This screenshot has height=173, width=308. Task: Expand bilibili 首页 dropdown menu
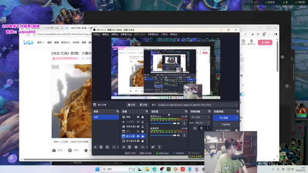point(41,42)
